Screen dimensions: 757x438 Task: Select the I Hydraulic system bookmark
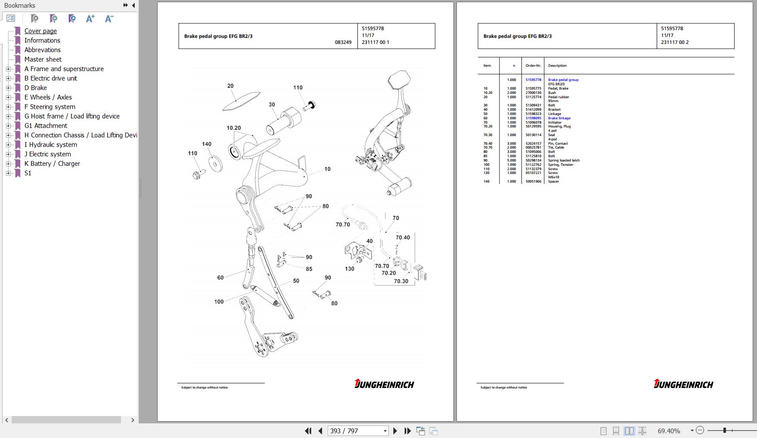[50, 145]
